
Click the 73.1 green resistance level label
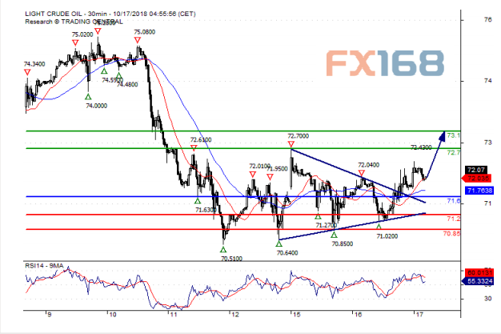[452, 135]
